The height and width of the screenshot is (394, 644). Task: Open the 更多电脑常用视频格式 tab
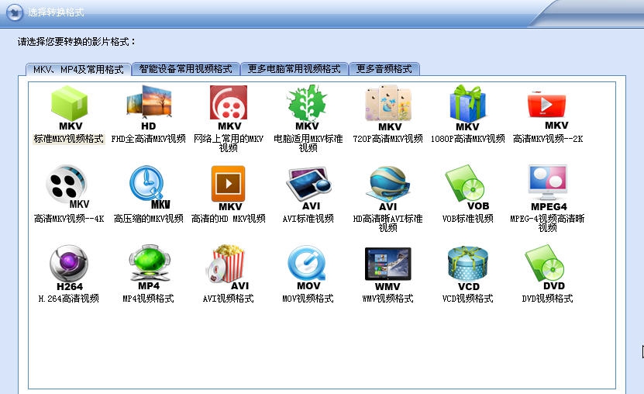click(294, 68)
